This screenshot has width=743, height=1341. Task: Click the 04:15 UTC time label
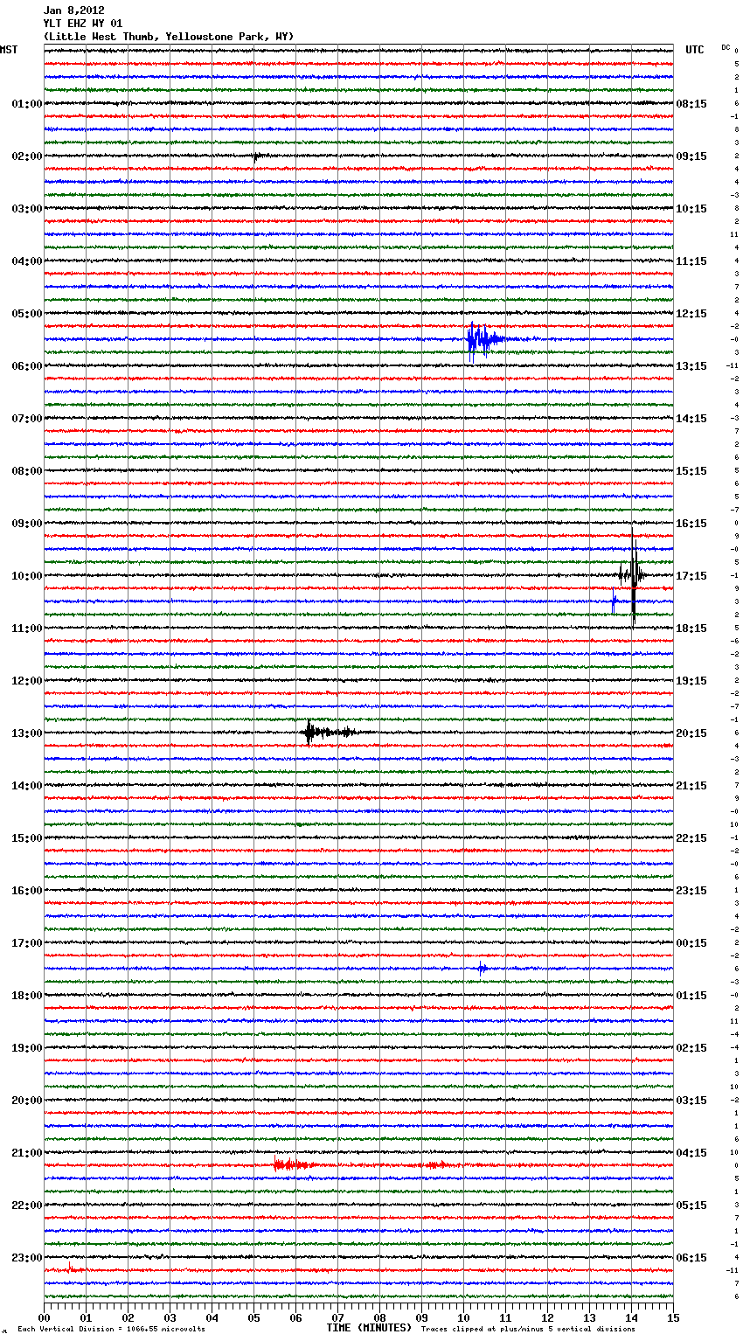pos(691,1153)
